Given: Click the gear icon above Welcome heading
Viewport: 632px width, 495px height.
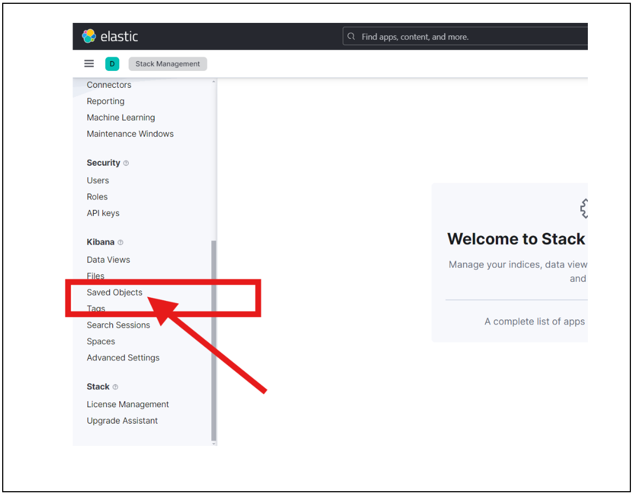Looking at the screenshot, I should point(584,208).
